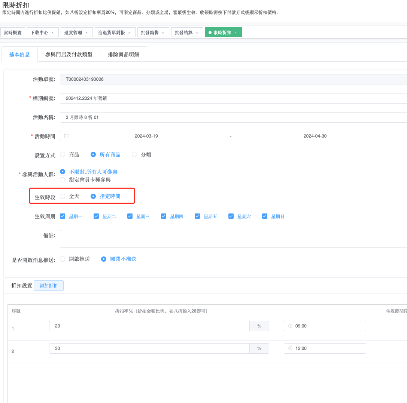Click the 生效周期 label
This screenshot has width=407, height=403.
45,216
